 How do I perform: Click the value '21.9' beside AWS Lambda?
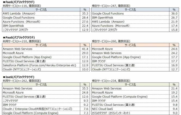click(x=174, y=22)
